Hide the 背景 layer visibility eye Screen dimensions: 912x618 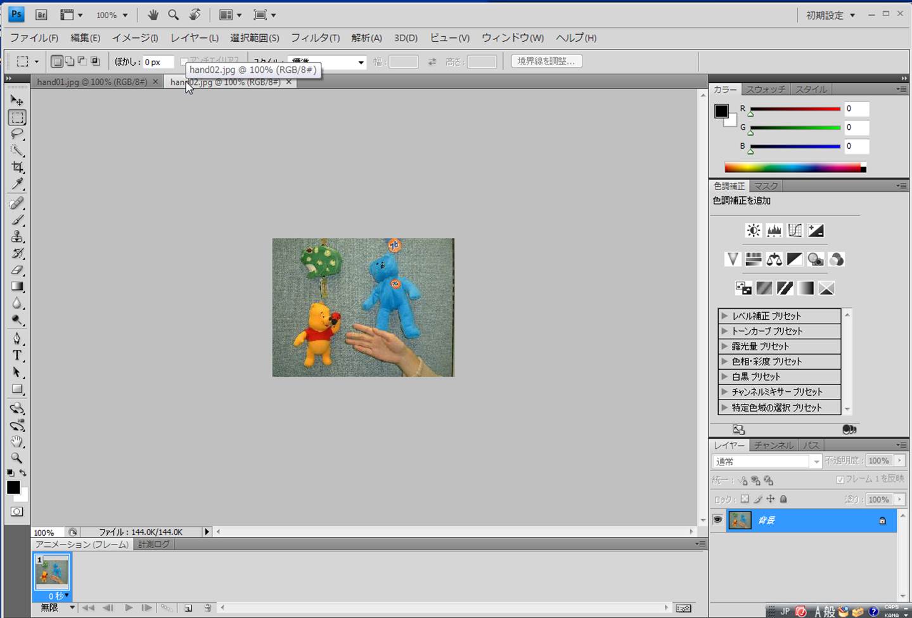(717, 520)
